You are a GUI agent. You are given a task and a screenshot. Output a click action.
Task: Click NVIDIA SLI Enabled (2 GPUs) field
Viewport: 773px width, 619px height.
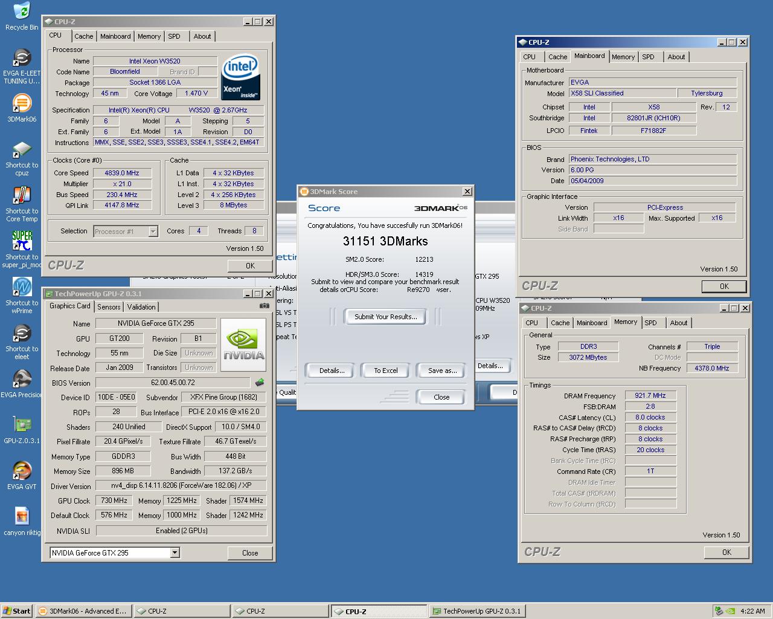pyautogui.click(x=181, y=531)
